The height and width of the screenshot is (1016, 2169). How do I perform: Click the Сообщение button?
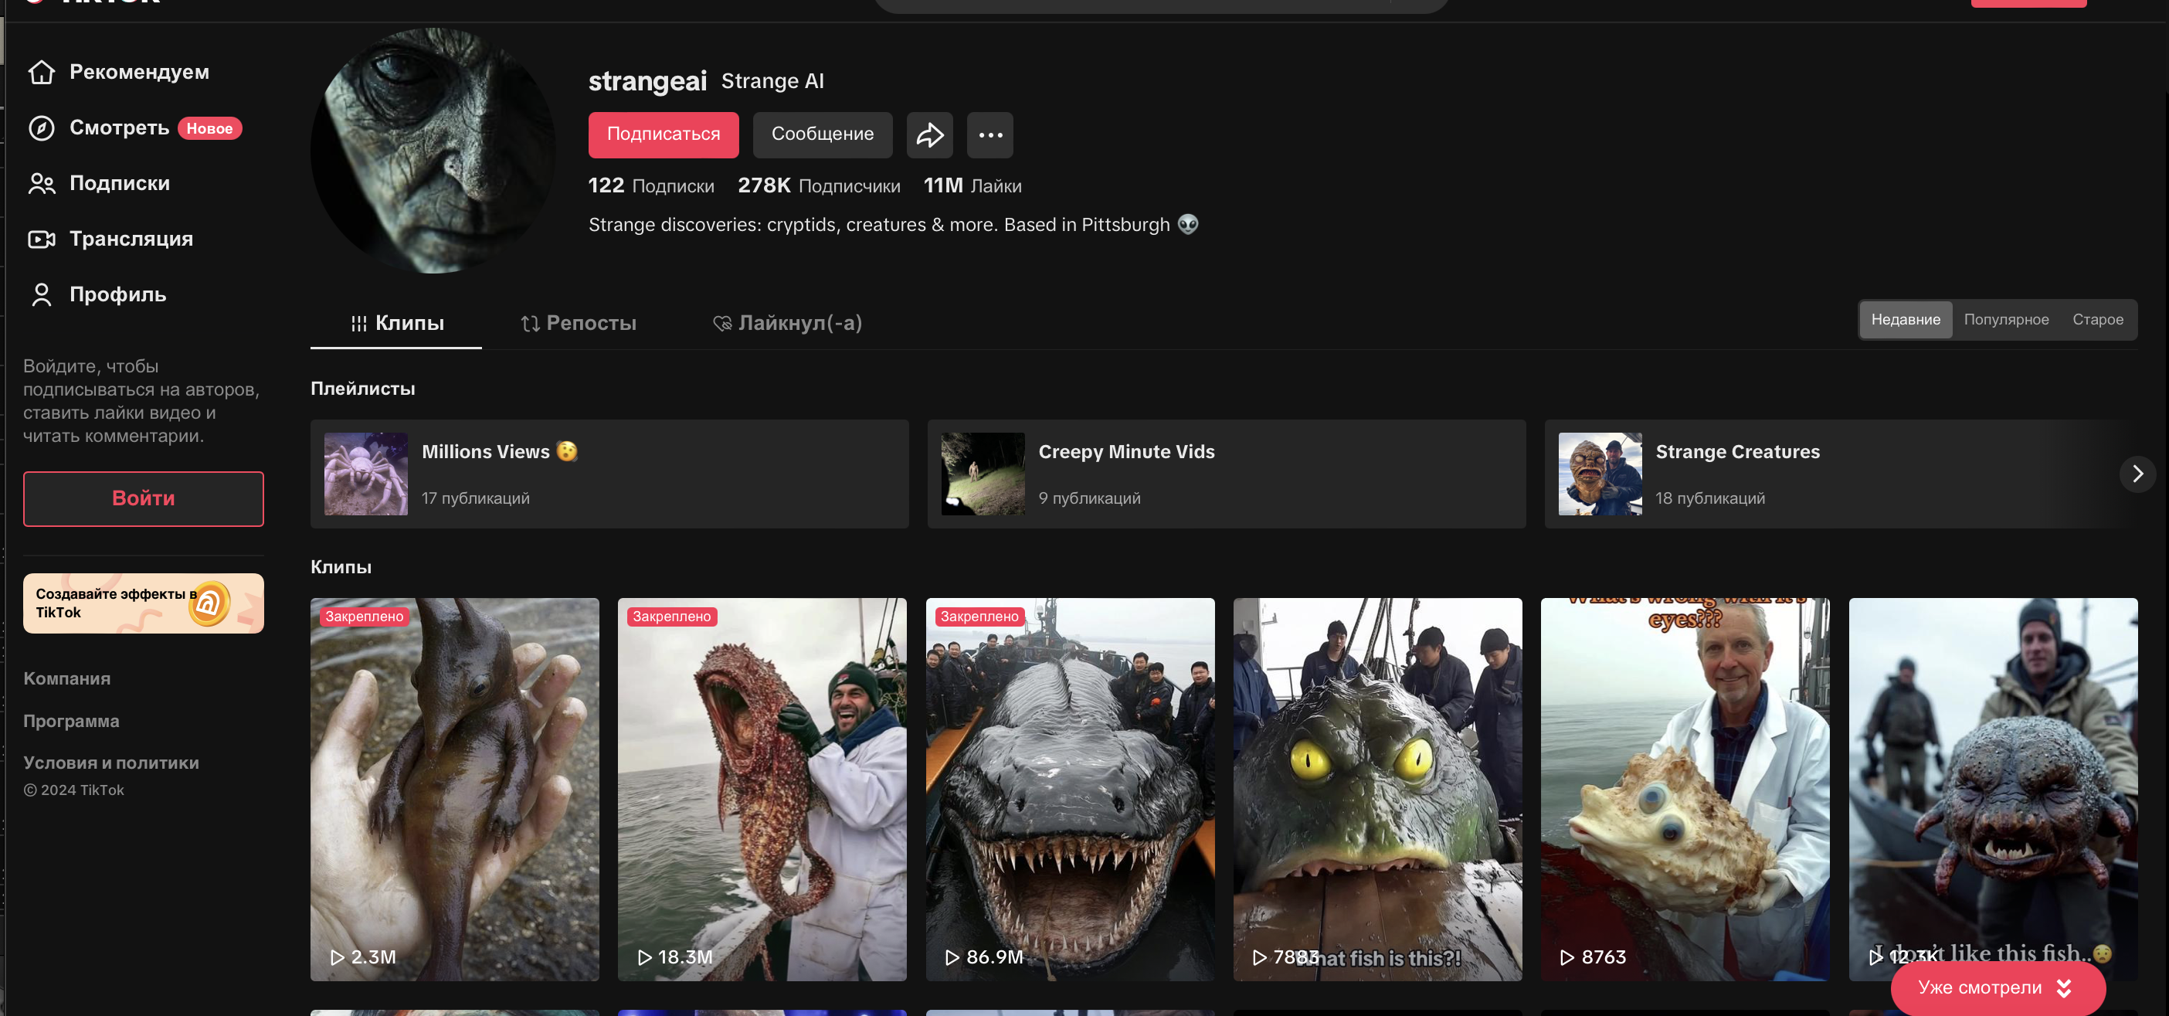823,134
